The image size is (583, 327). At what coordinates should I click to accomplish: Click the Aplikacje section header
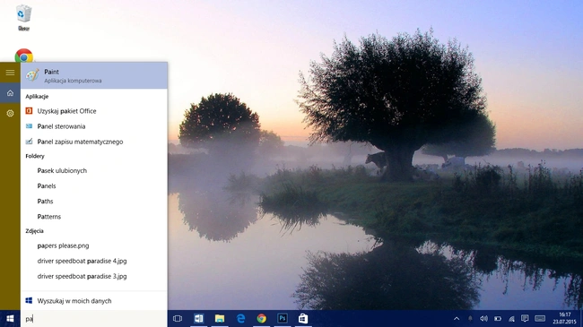pos(37,96)
